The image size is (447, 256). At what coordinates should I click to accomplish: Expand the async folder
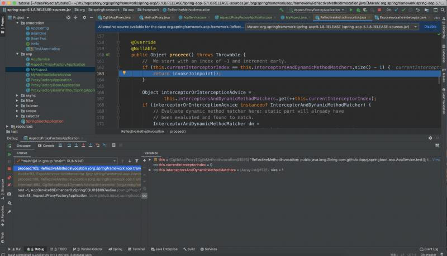(17, 95)
